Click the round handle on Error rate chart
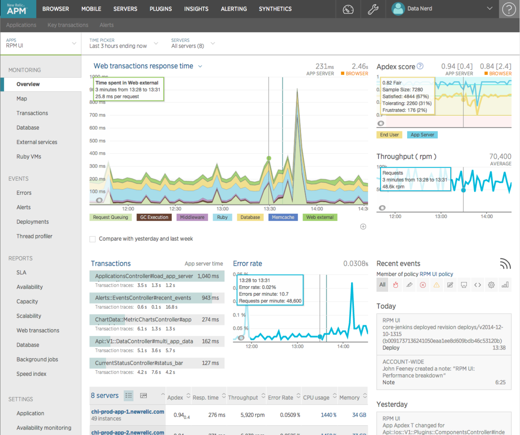The image size is (520, 435). click(x=241, y=338)
